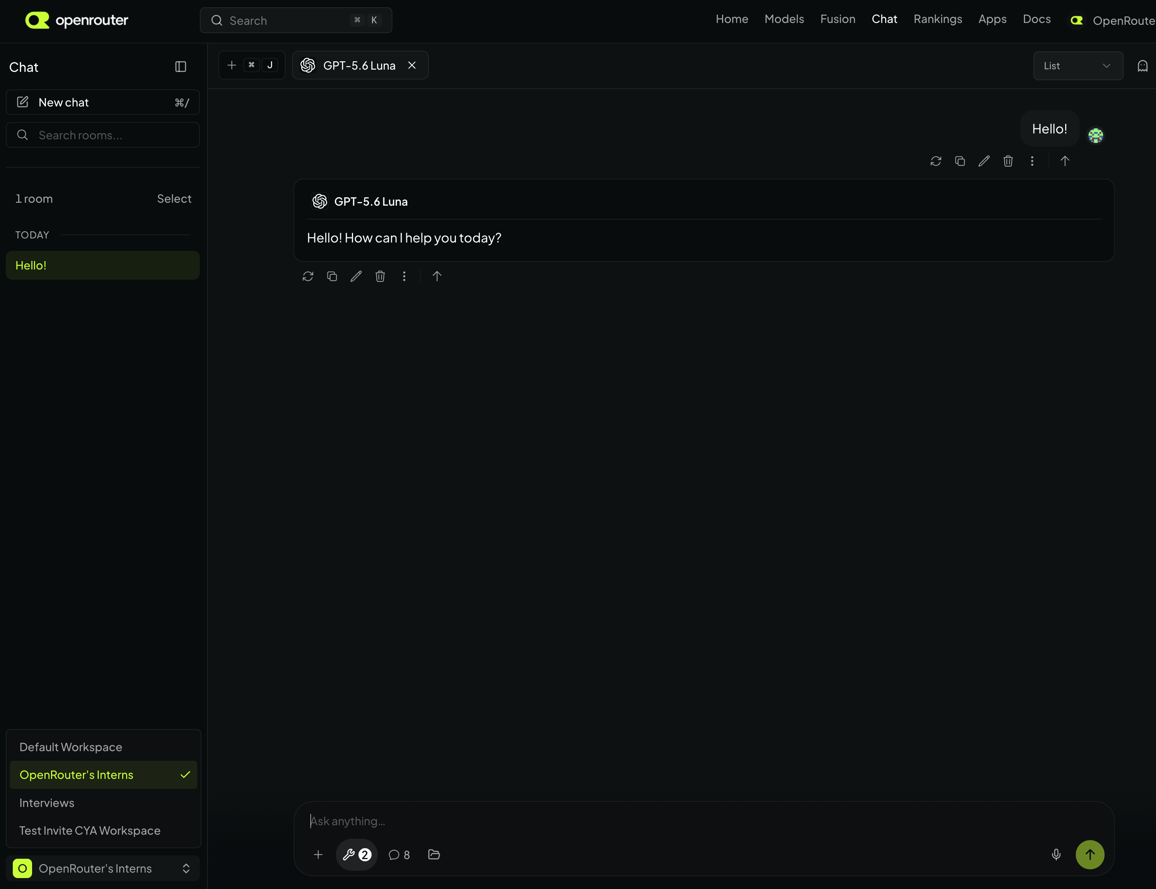The height and width of the screenshot is (889, 1156).
Task: Regenerate the GPT-5.6 Luna response
Action: pos(308,276)
